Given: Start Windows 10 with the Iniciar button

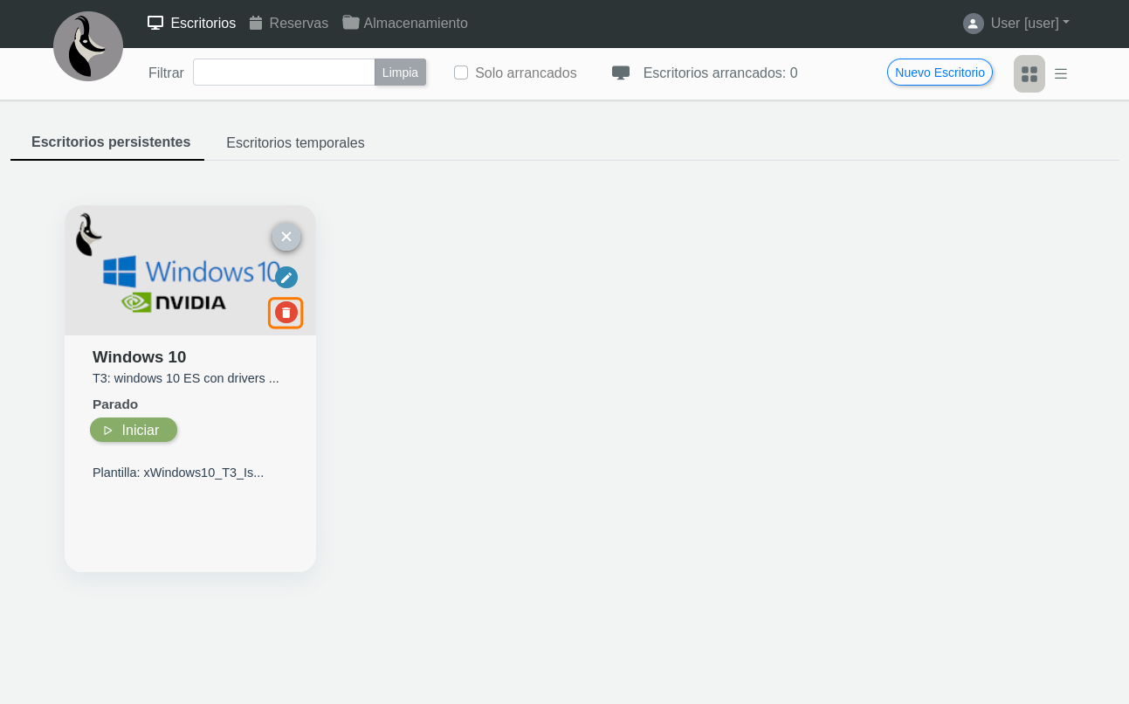Looking at the screenshot, I should [x=134, y=430].
